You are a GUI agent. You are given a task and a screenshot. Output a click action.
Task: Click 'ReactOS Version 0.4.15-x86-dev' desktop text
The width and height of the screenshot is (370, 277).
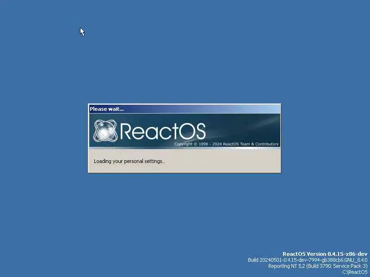(x=325, y=254)
